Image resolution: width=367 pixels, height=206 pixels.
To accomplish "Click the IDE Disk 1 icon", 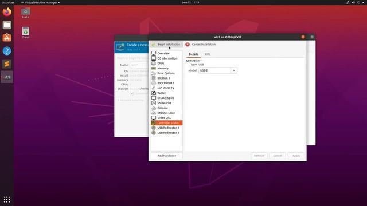I will point(154,78).
